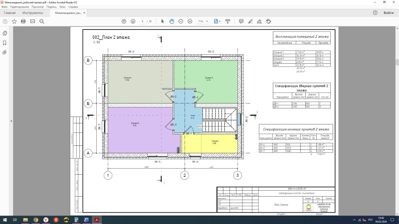Screen dimensions: 399x224
Task: Click the zoom in plus button
Action: pyautogui.click(x=190, y=21)
